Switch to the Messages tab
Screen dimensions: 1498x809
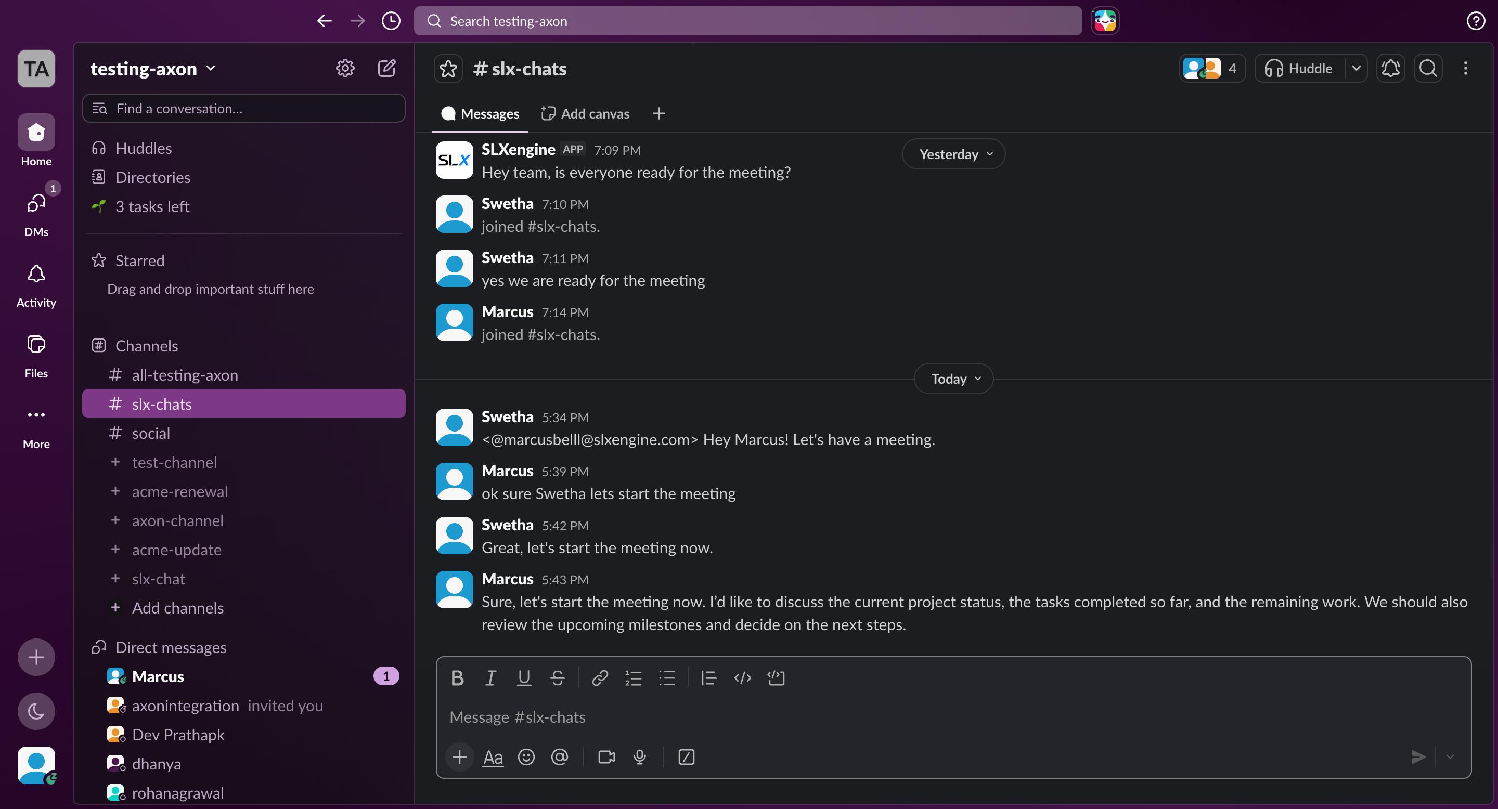tap(480, 113)
